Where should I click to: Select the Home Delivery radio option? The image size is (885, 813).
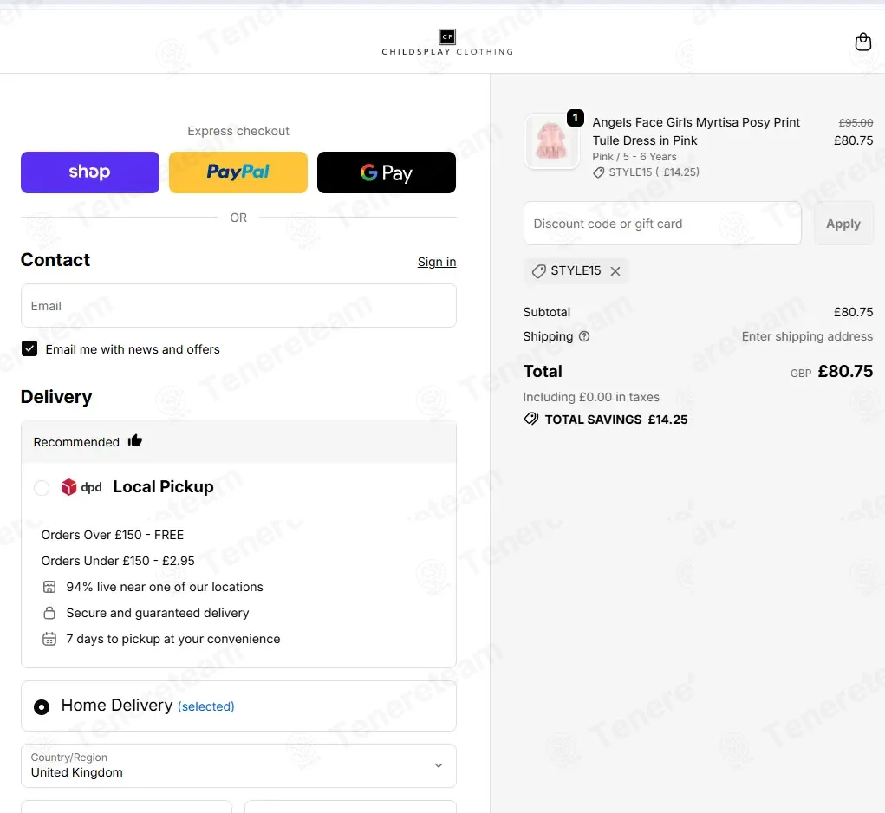pyautogui.click(x=42, y=706)
